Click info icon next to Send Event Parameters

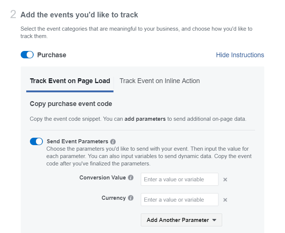113,141
